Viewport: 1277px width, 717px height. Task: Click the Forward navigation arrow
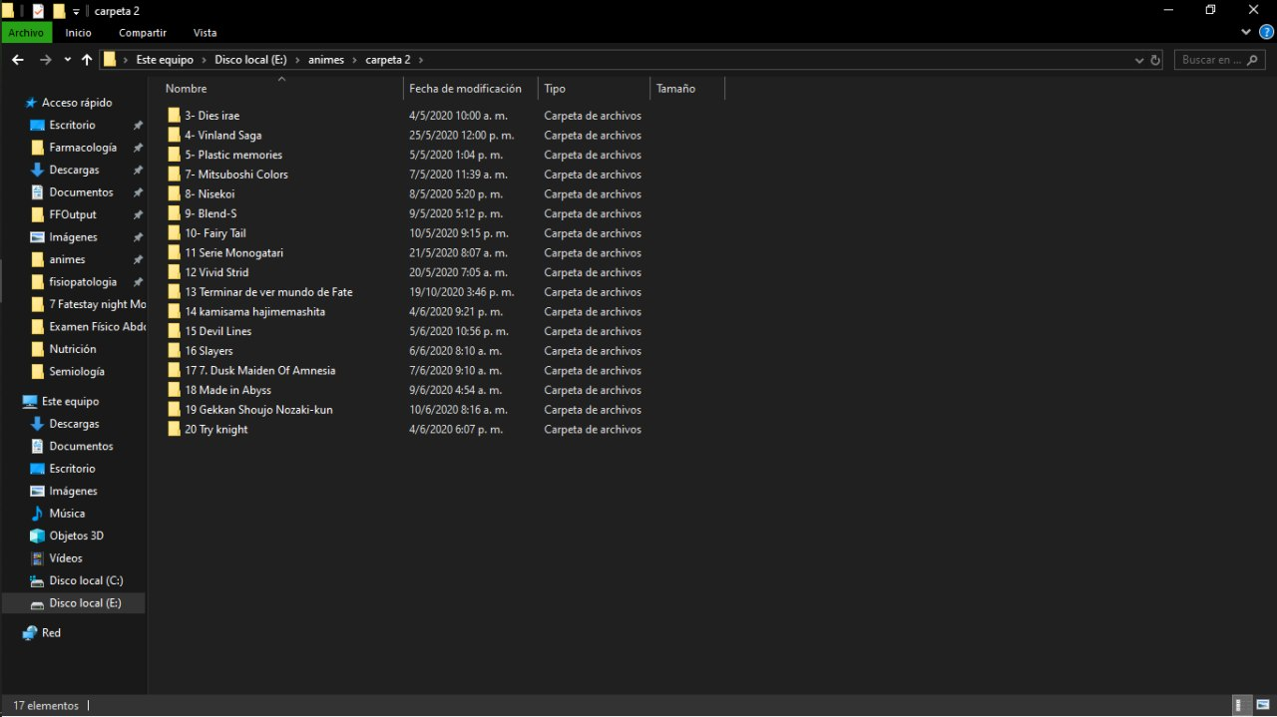click(45, 60)
